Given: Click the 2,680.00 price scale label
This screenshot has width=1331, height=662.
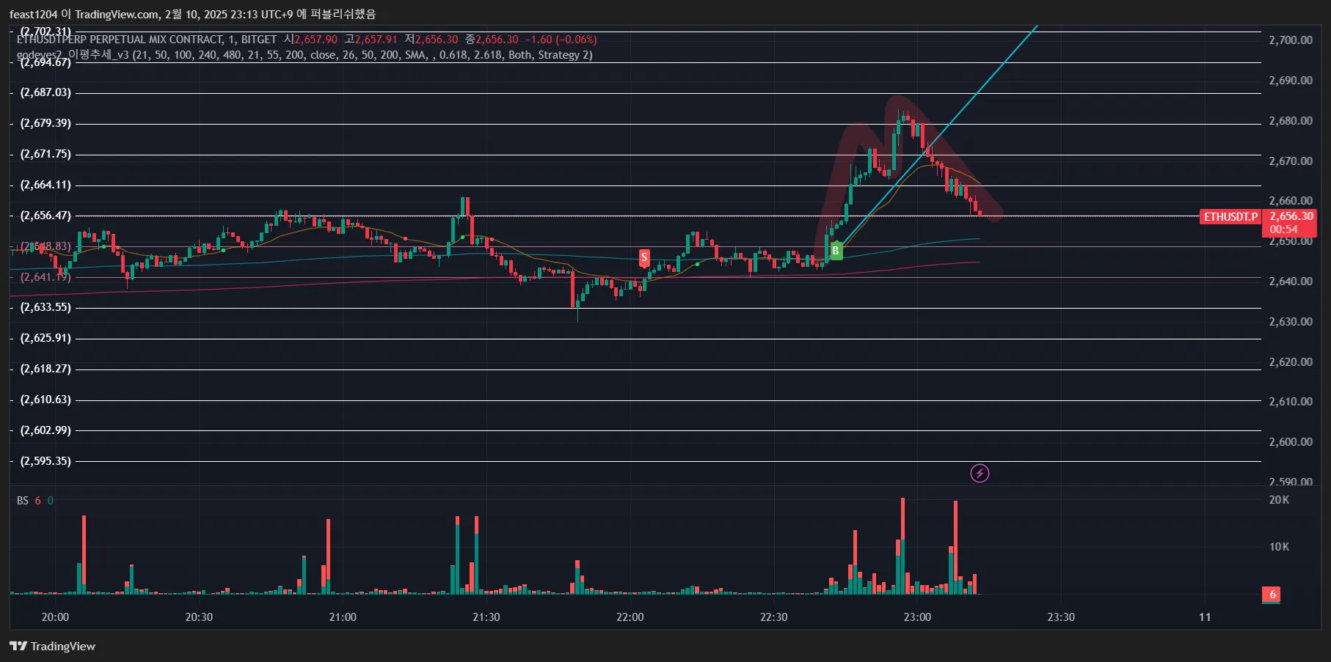Looking at the screenshot, I should tap(1291, 121).
